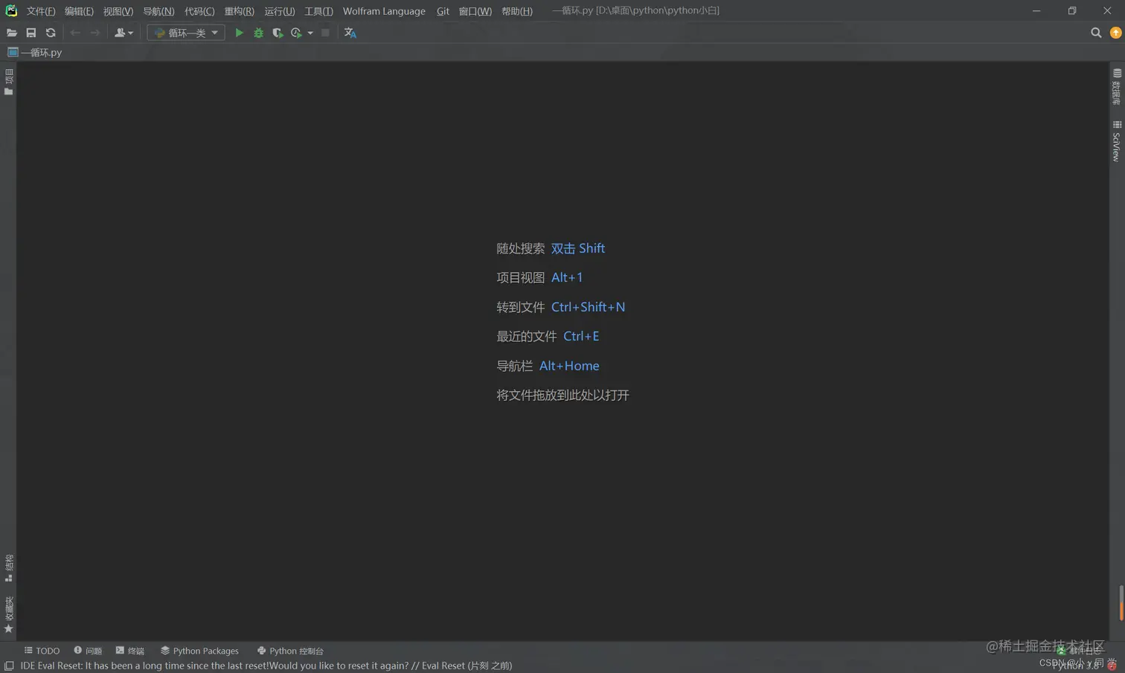
Task: Click the Profile run icon
Action: point(296,33)
